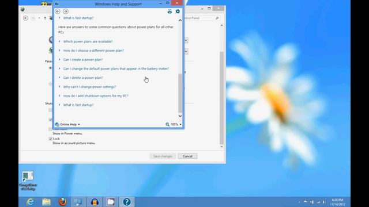Click Control Panel scrollbar down arrow

coord(221,147)
